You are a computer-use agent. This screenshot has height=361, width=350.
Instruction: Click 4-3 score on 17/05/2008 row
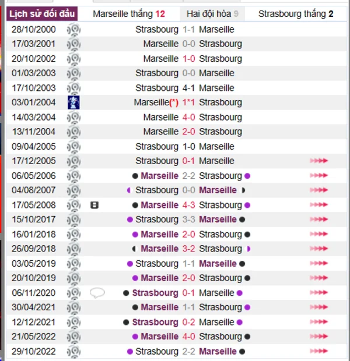pyautogui.click(x=189, y=205)
